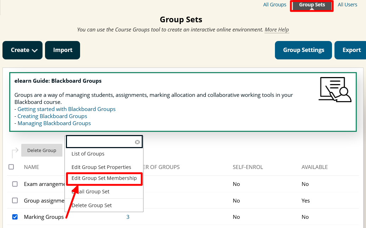Image resolution: width=366 pixels, height=228 pixels.
Task: Uncheck the Marking Groups checkbox
Action: point(15,217)
